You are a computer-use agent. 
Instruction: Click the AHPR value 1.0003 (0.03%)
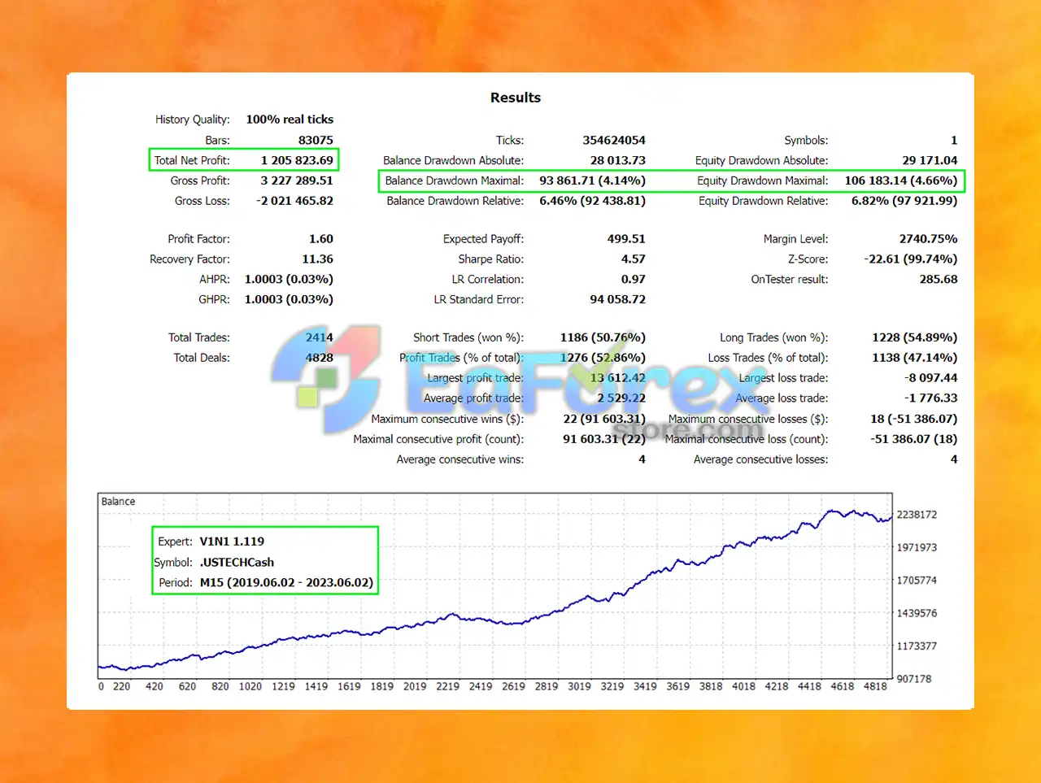[x=289, y=279]
